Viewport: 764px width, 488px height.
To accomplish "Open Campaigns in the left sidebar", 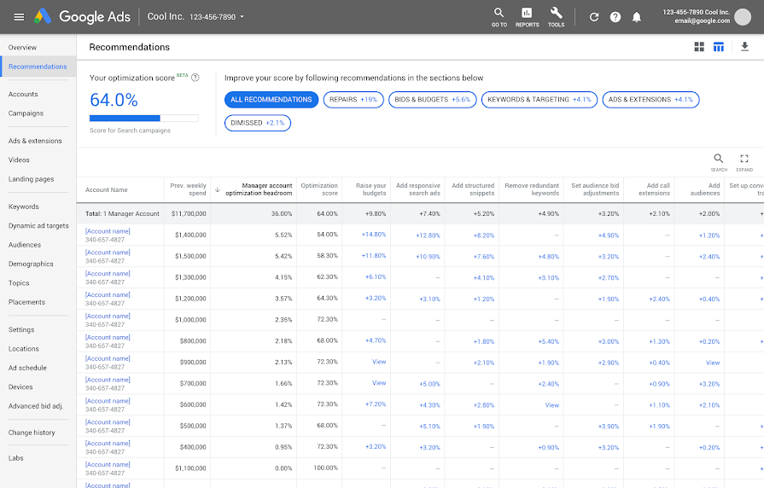I will coord(26,113).
